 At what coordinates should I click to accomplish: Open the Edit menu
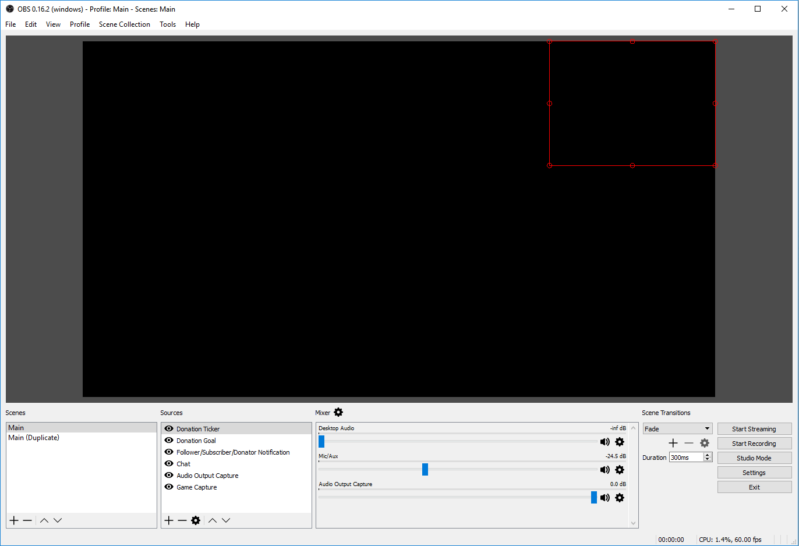[x=31, y=24]
